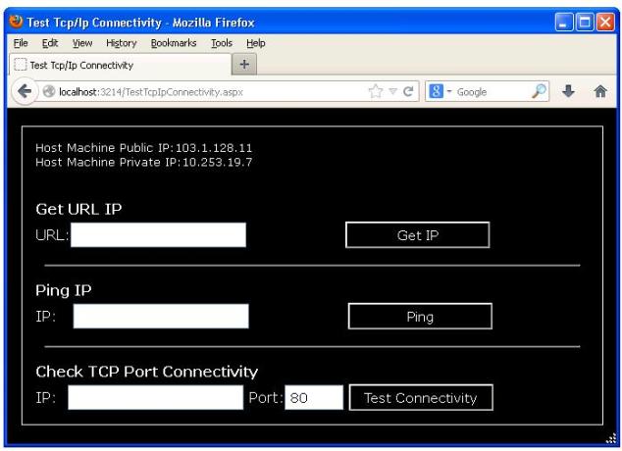Select the Test Tcp/Ip Connectivity tab
622x451 pixels.
coord(120,65)
